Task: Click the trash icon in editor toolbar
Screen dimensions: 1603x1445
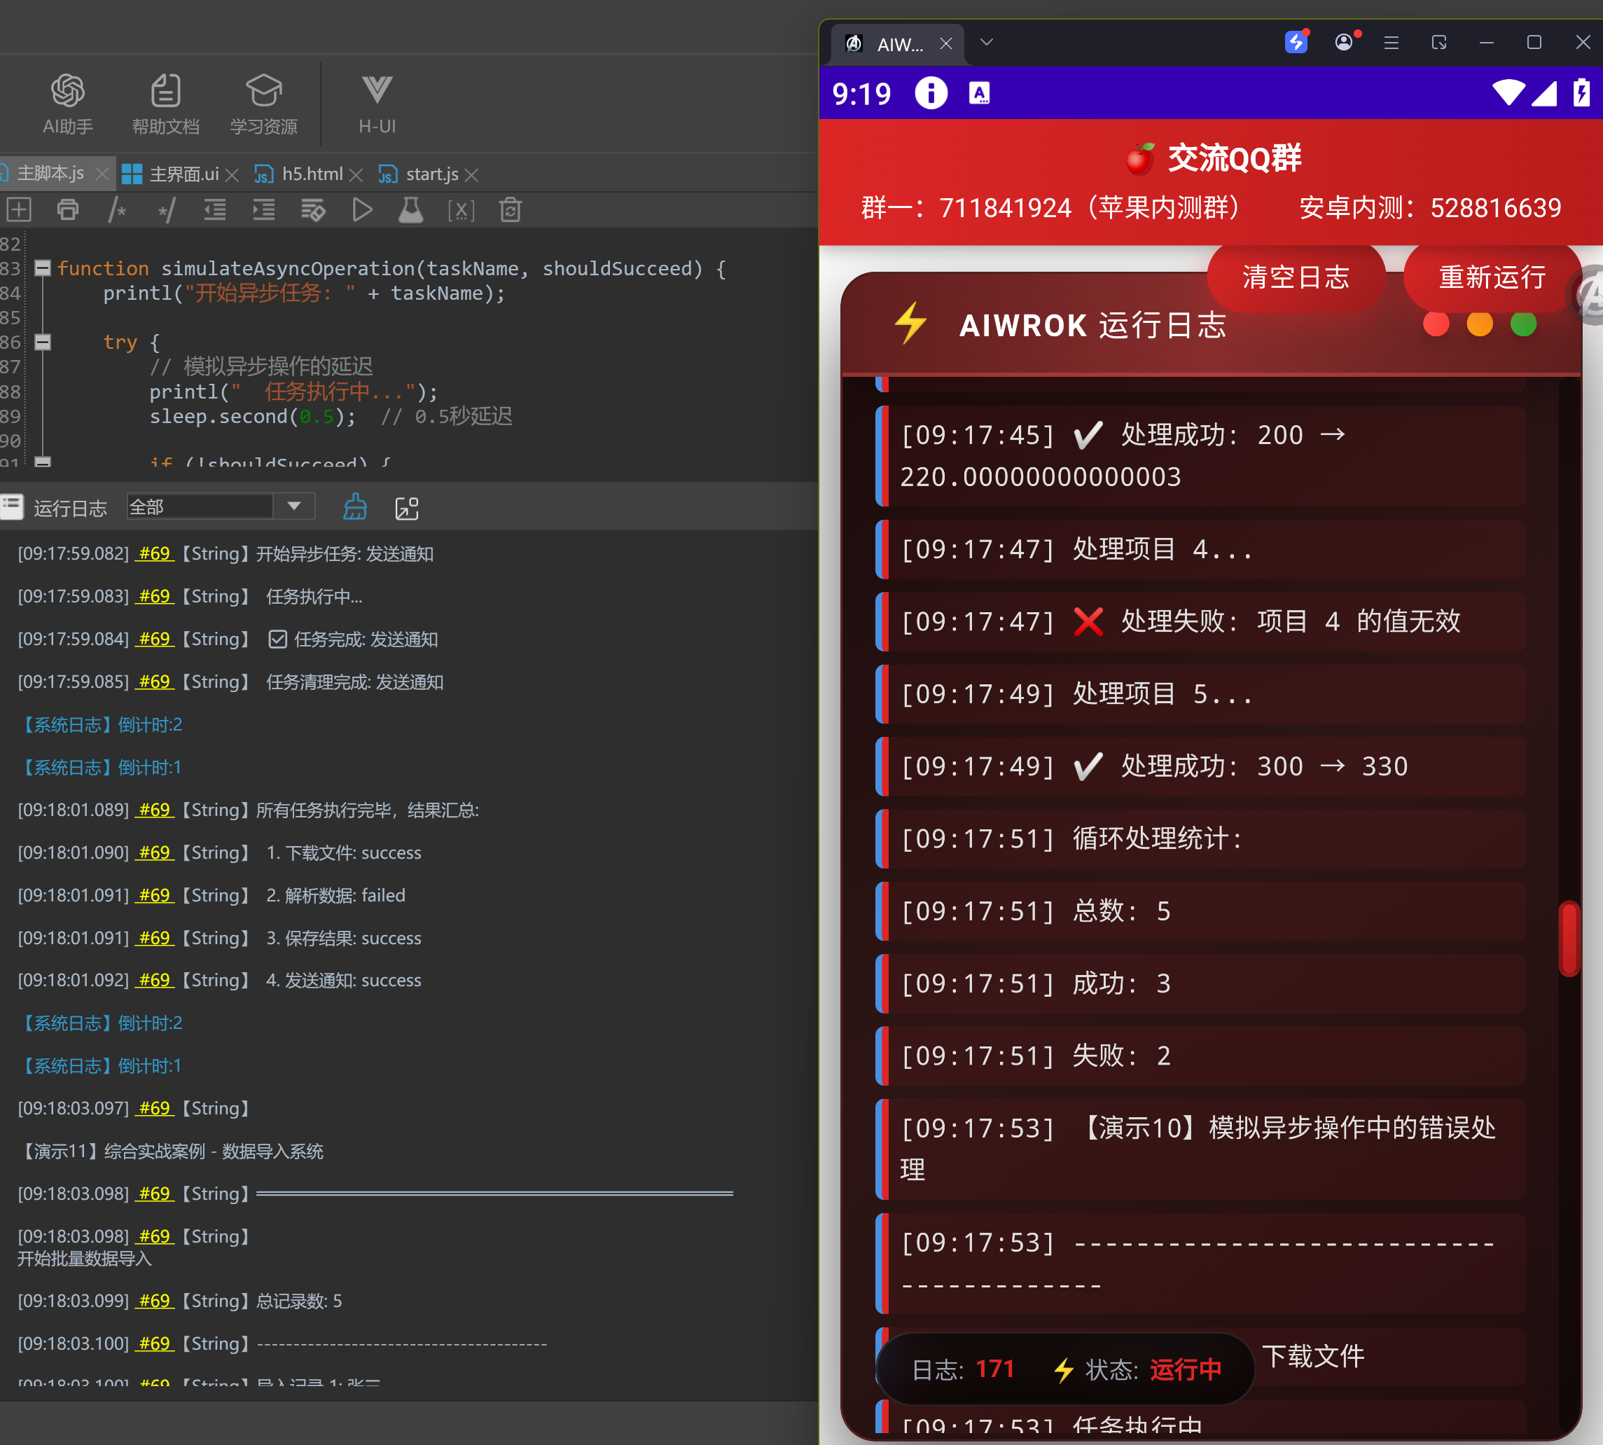Action: point(510,209)
